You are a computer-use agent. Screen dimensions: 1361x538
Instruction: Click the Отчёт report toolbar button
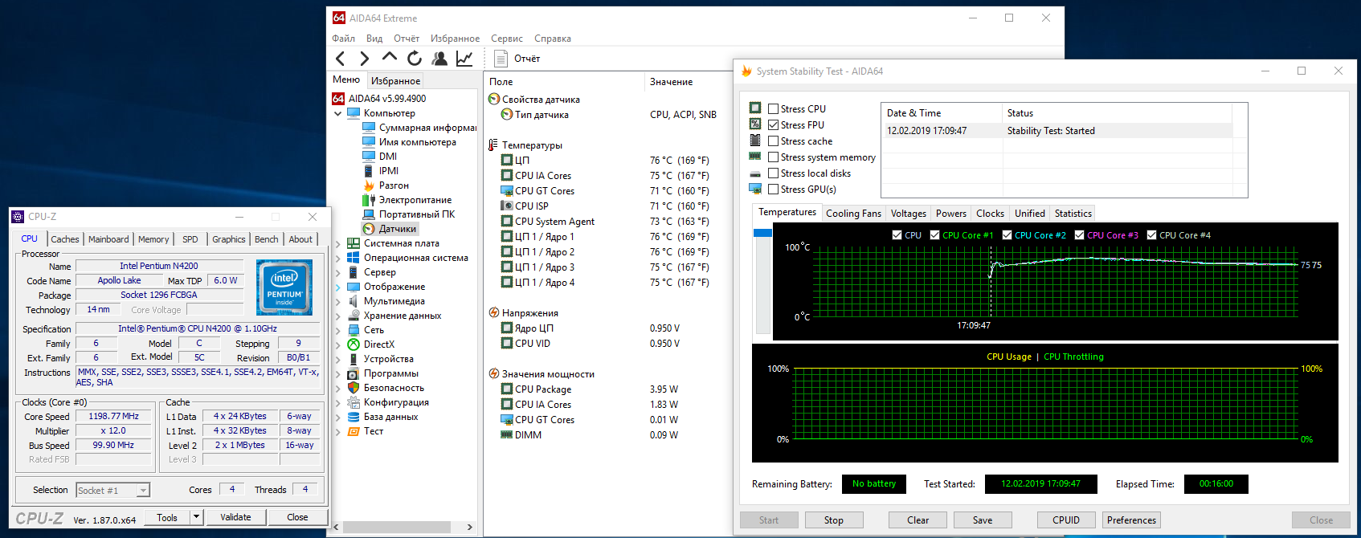(x=517, y=59)
